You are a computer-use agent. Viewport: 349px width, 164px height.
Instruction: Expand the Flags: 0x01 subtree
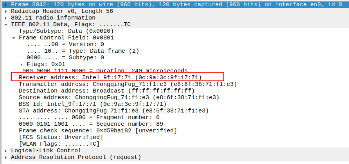point(22,64)
